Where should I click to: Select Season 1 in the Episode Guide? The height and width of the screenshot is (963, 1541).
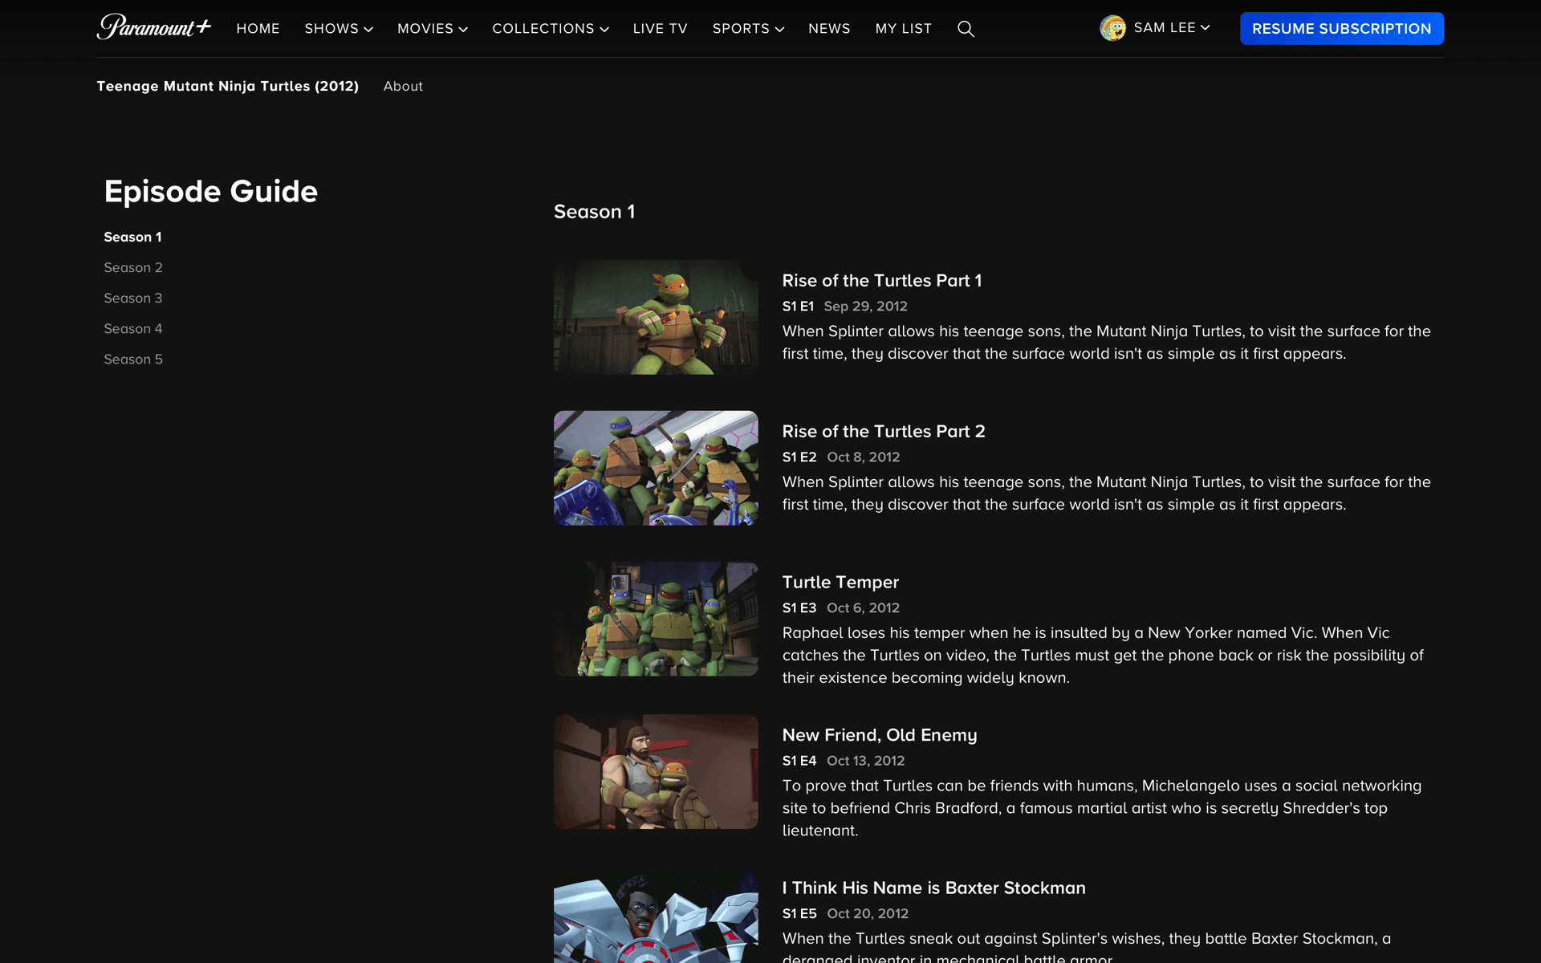[132, 237]
